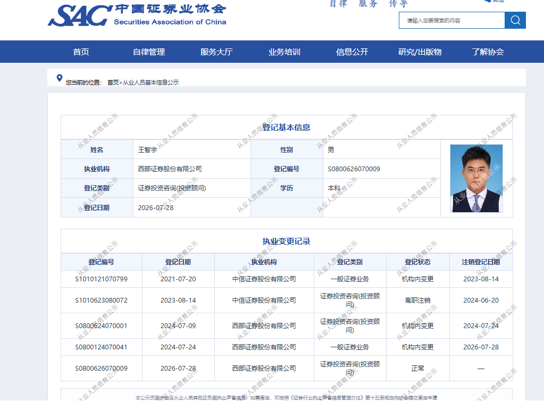The width and height of the screenshot is (544, 401).
Task: Select 西部证券股份有限公司 in the basic info table
Action: (x=170, y=169)
